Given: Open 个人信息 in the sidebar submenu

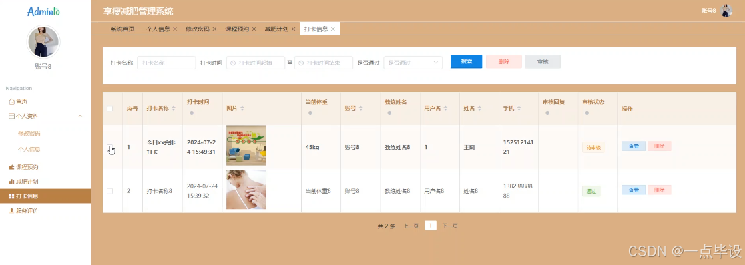Looking at the screenshot, I should [x=29, y=149].
